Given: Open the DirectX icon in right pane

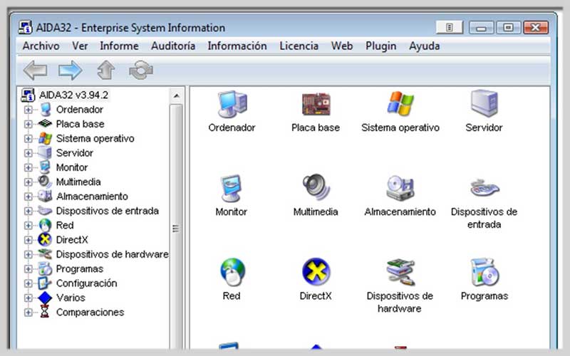Looking at the screenshot, I should pyautogui.click(x=316, y=272).
